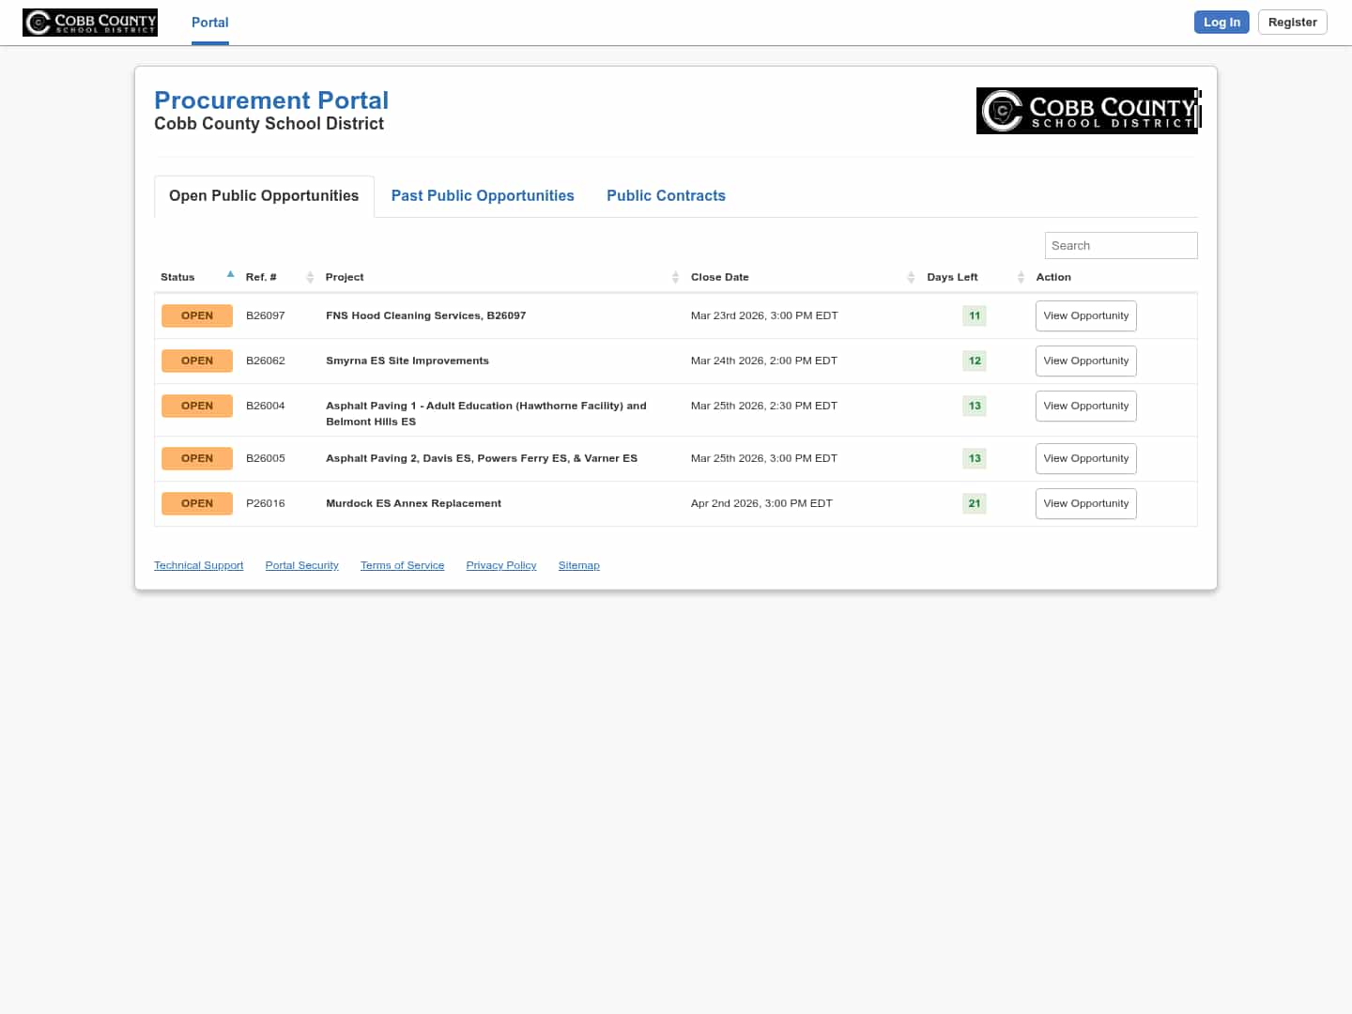View Opportunity for Murdock ES Annex Replacement
This screenshot has height=1014, width=1352.
(x=1085, y=503)
